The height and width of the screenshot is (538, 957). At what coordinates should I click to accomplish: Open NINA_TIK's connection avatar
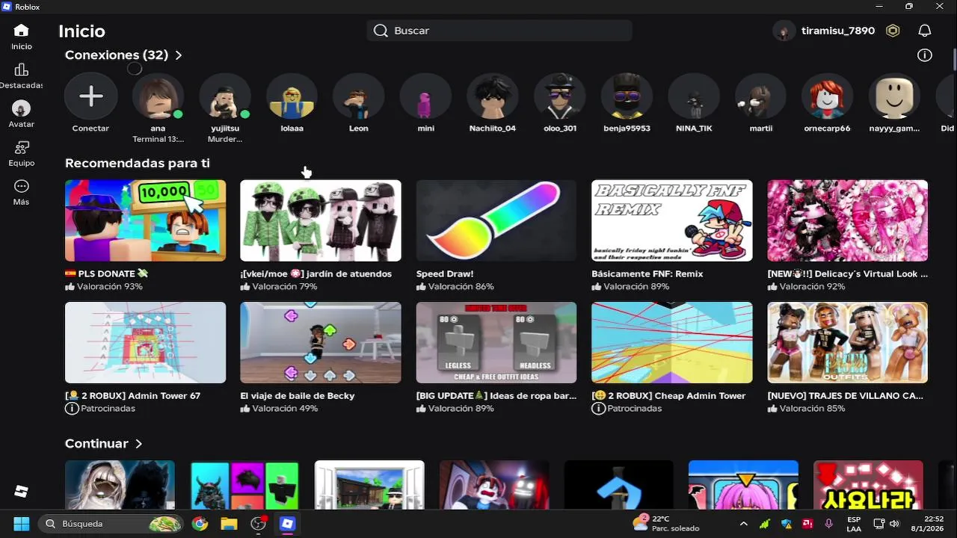click(x=694, y=96)
